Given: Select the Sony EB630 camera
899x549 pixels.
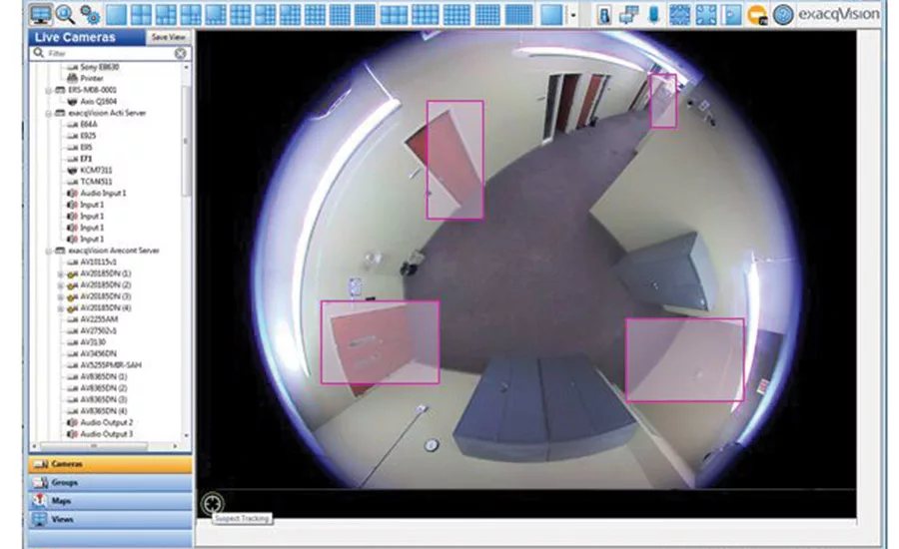Looking at the screenshot, I should coord(99,67).
